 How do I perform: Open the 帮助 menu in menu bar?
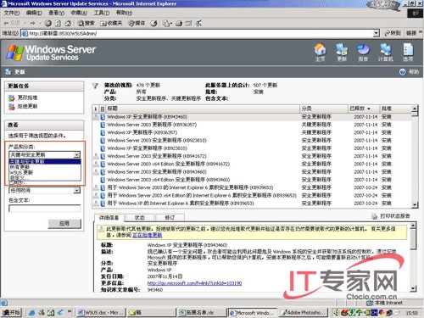pyautogui.click(x=125, y=13)
